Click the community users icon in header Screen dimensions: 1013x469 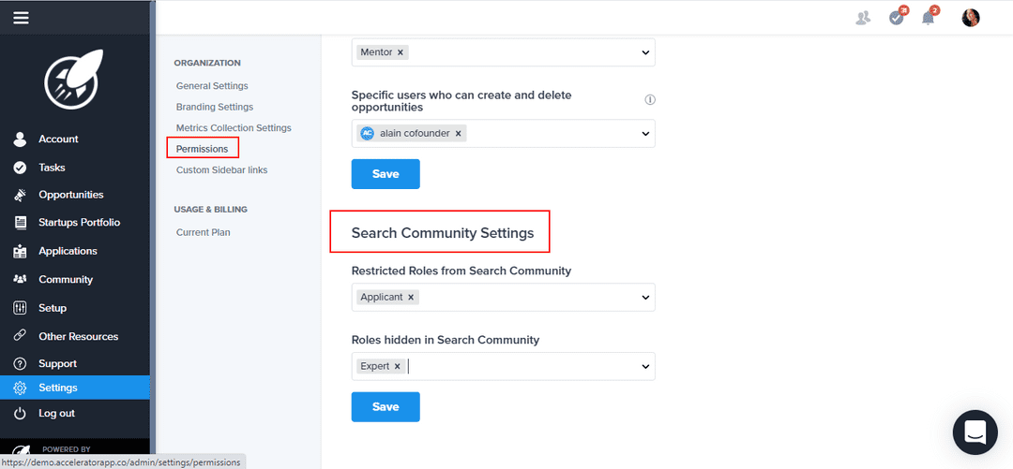coord(863,18)
